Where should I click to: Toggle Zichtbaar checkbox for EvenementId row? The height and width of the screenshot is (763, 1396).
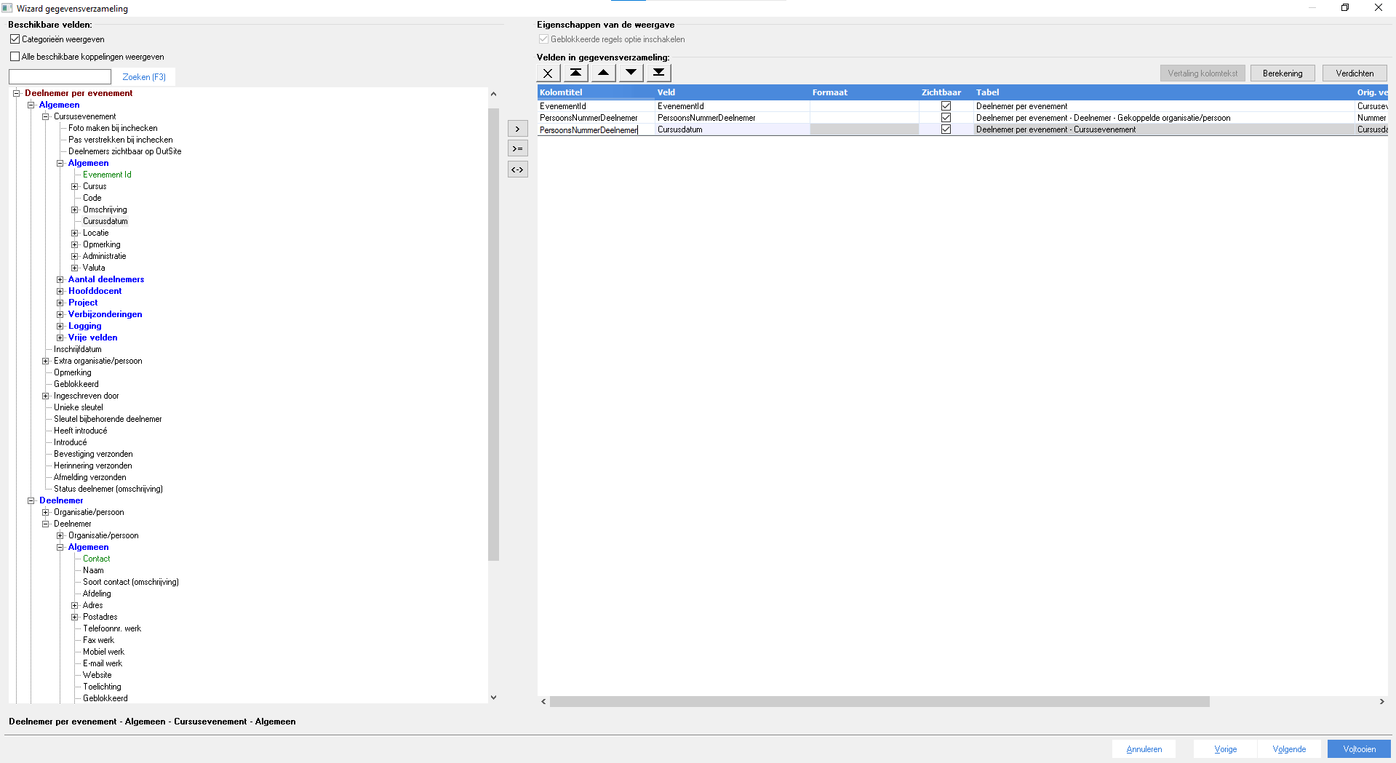point(946,106)
